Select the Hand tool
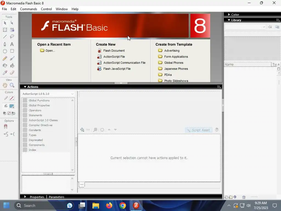Viewport: 281px width, 211px height. point(5,85)
